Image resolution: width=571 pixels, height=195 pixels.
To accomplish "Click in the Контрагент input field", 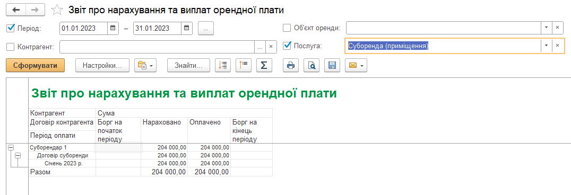I will click(157, 47).
